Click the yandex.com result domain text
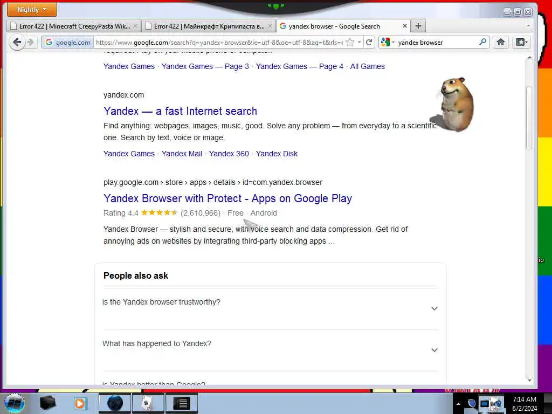The image size is (552, 414). pos(123,95)
